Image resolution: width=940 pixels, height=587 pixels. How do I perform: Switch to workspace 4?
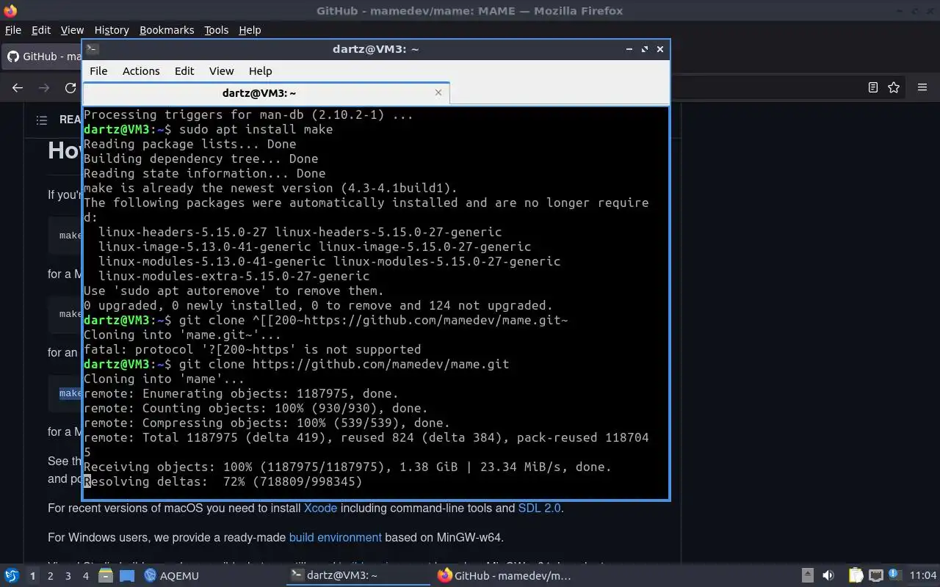tap(85, 576)
